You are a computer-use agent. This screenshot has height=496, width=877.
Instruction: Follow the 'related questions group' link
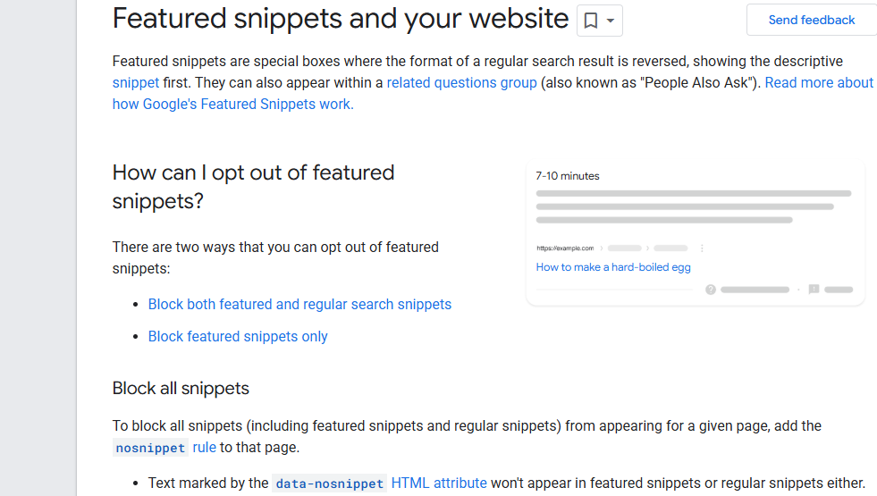point(461,82)
